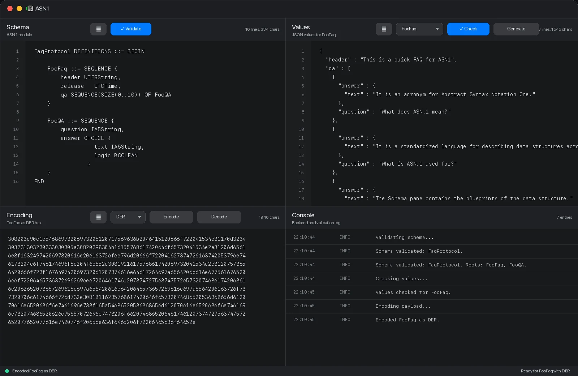Select the 'Validating schema...' console entry
This screenshot has height=376, width=578.
pyautogui.click(x=432, y=238)
